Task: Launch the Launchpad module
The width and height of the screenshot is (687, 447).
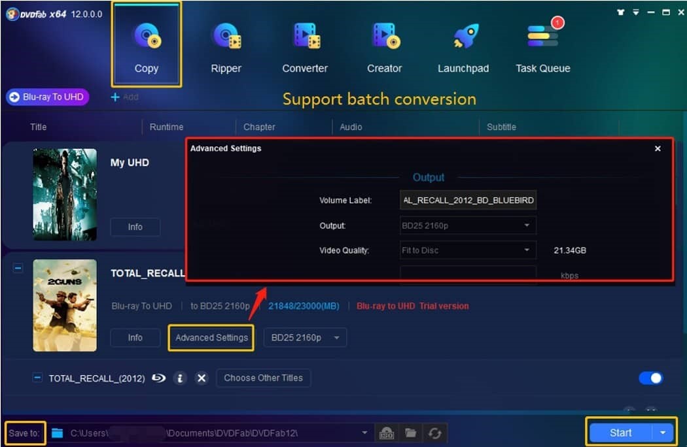Action: point(463,42)
